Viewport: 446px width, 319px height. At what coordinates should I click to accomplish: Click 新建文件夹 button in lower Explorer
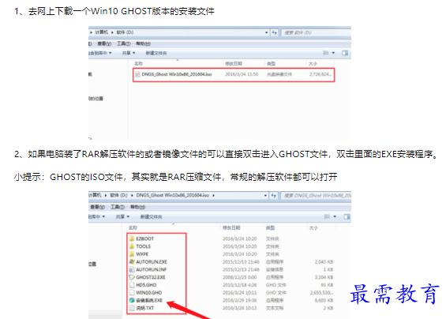point(151,217)
